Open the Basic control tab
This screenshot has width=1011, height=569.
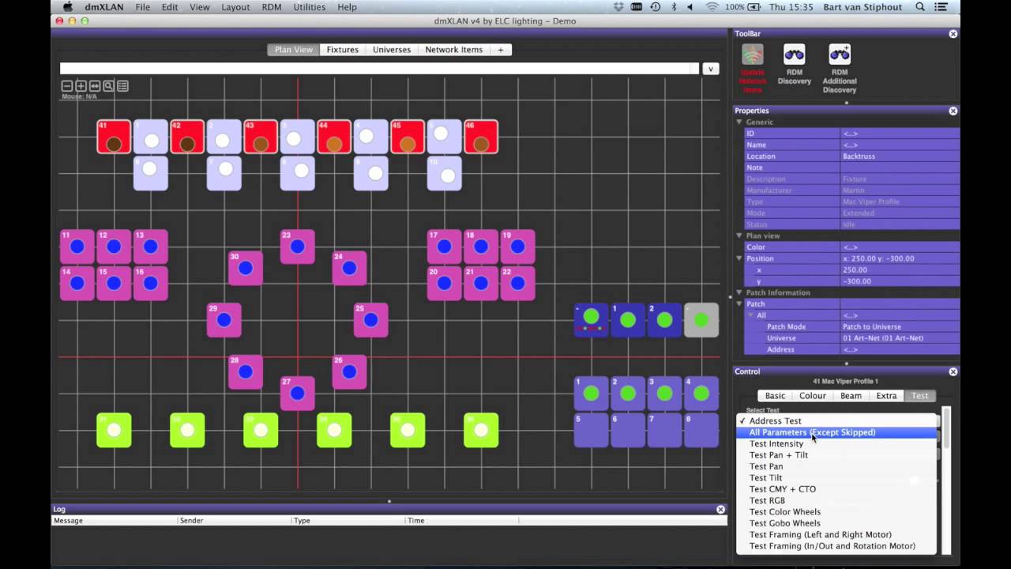pos(775,396)
